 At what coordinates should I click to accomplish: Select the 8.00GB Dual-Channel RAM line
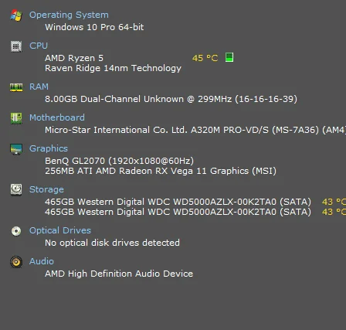pyautogui.click(x=171, y=99)
